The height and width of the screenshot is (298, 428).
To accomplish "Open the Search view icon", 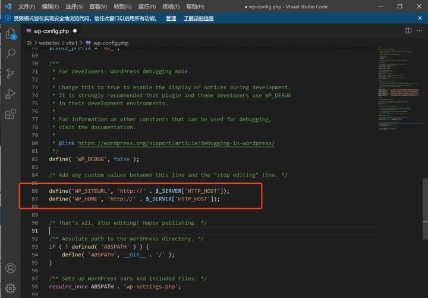I will click(x=10, y=54).
